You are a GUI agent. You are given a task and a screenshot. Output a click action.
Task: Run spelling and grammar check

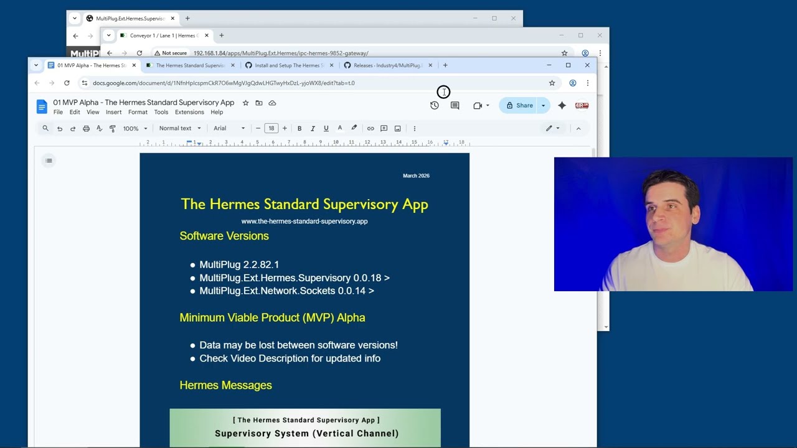(99, 128)
